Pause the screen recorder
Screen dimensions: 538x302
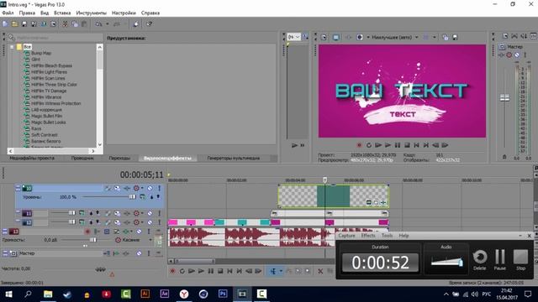(500, 259)
